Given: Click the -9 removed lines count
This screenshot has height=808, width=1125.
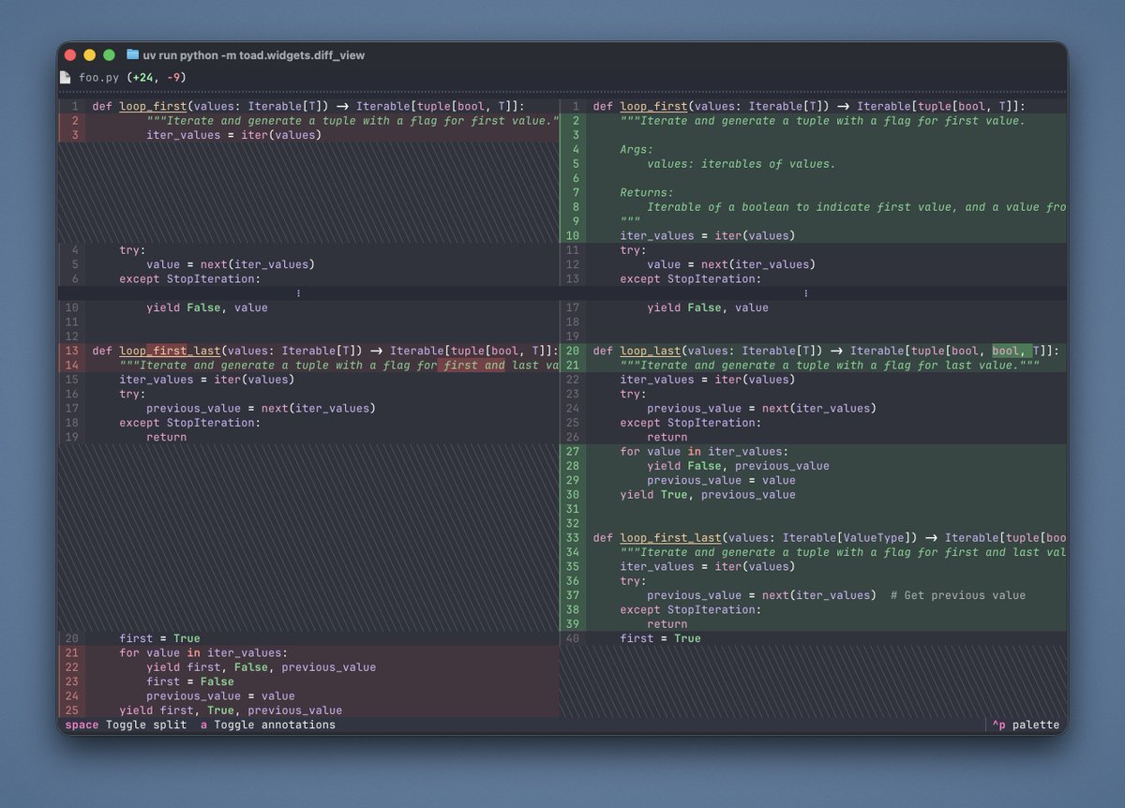Looking at the screenshot, I should click(175, 77).
